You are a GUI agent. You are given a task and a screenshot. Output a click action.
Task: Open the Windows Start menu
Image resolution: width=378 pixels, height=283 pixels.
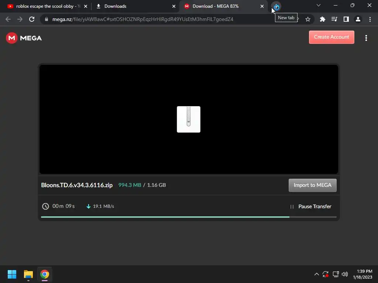pos(12,274)
